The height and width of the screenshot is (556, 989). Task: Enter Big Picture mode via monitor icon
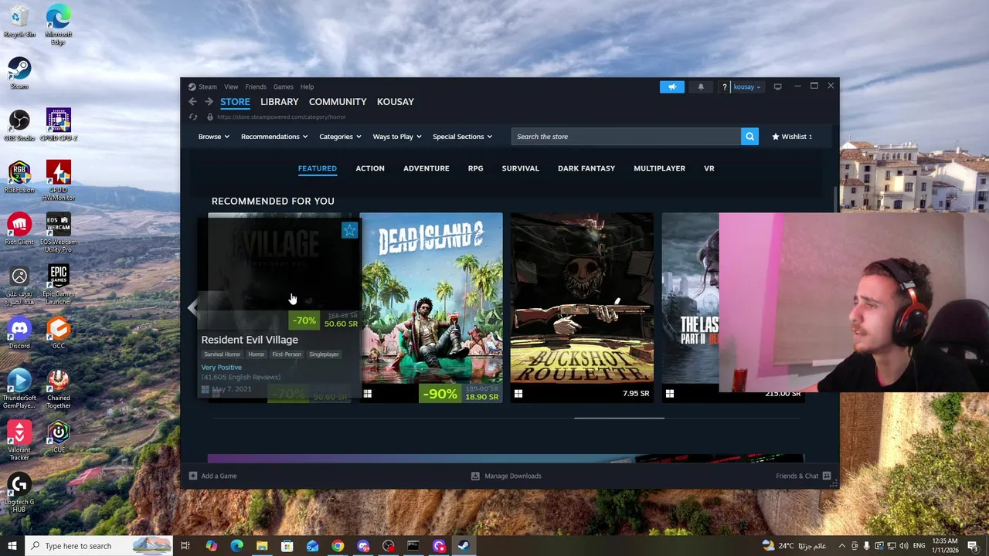pyautogui.click(x=778, y=86)
